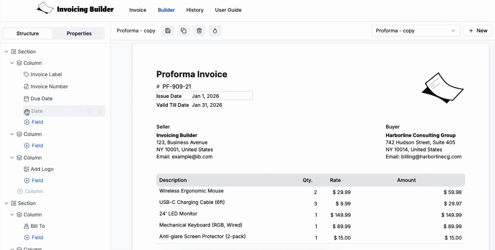Viewport: 495px width, 250px height.
Task: Click the 24' LED Monitor description
Action: click(x=178, y=214)
